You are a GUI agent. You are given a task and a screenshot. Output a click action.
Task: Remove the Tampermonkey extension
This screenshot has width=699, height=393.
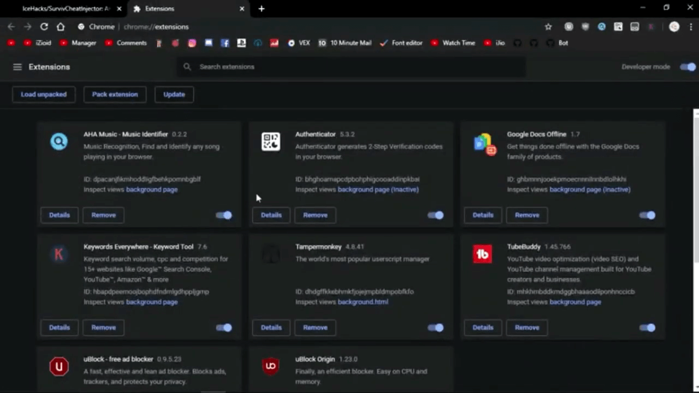pos(315,327)
